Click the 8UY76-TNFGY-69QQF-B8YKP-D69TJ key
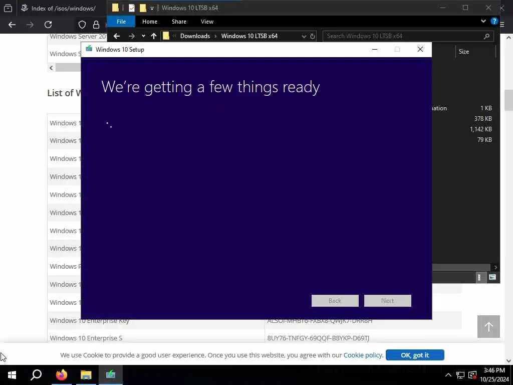The width and height of the screenshot is (513, 385). [x=318, y=338]
